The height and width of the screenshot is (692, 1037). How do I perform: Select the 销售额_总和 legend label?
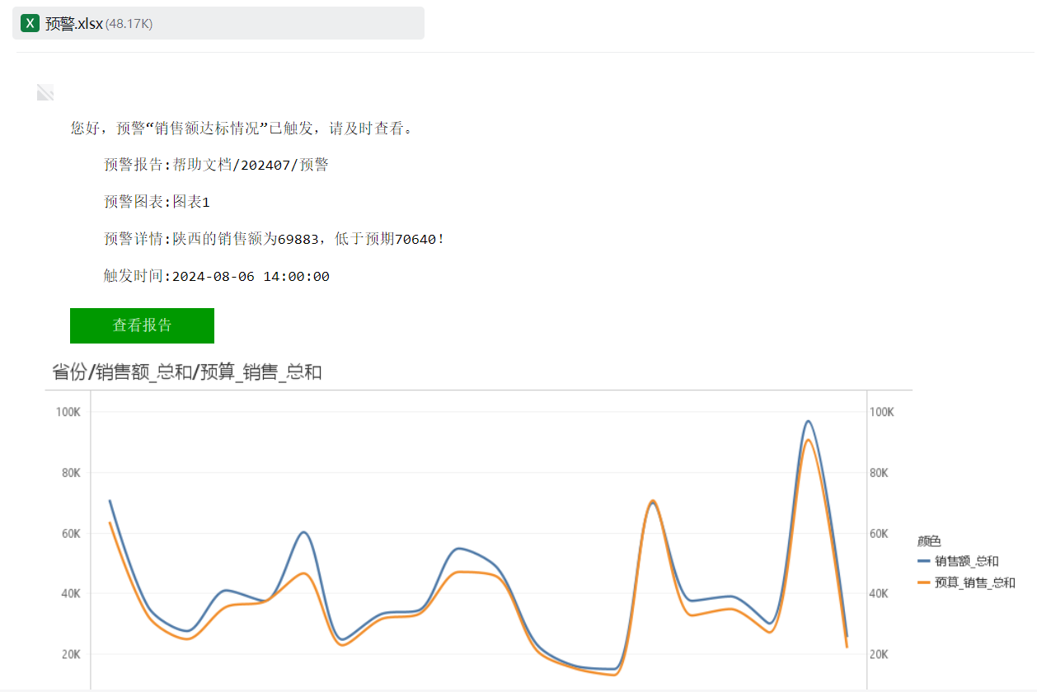click(967, 561)
